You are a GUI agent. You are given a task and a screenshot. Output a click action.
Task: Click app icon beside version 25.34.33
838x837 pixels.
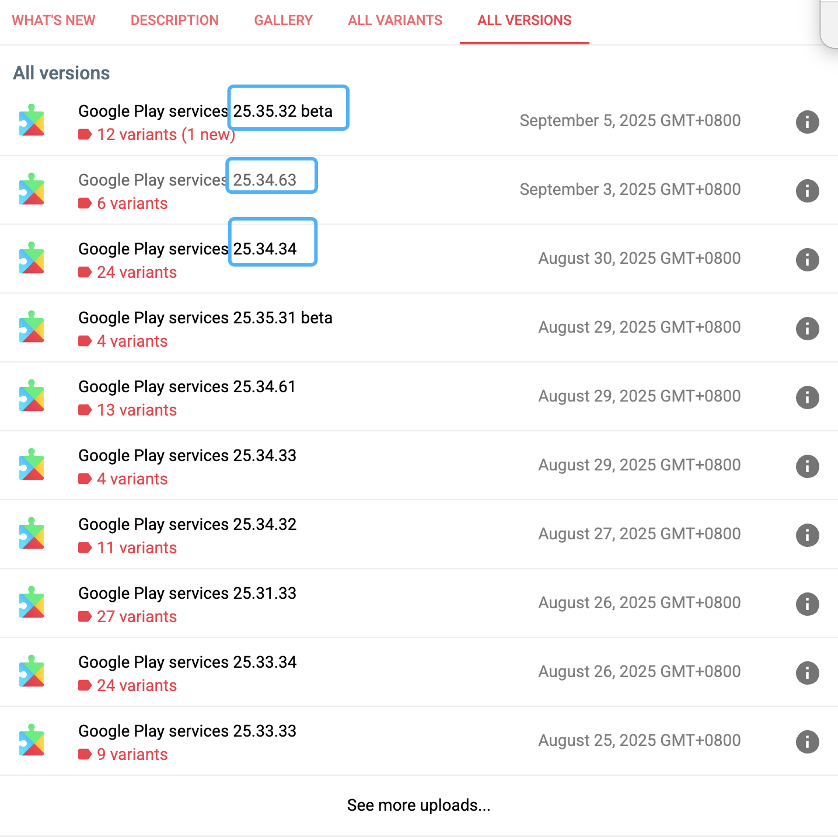tap(32, 465)
